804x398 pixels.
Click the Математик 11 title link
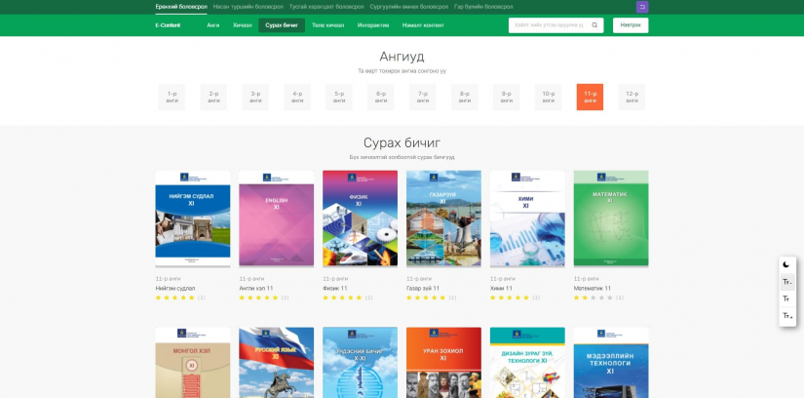click(592, 289)
